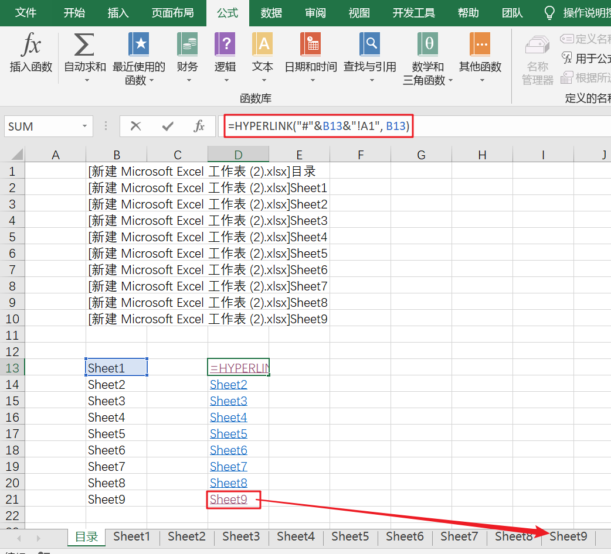Click the sheet tab scroll-right arrow
The height and width of the screenshot is (554, 611).
coord(38,538)
